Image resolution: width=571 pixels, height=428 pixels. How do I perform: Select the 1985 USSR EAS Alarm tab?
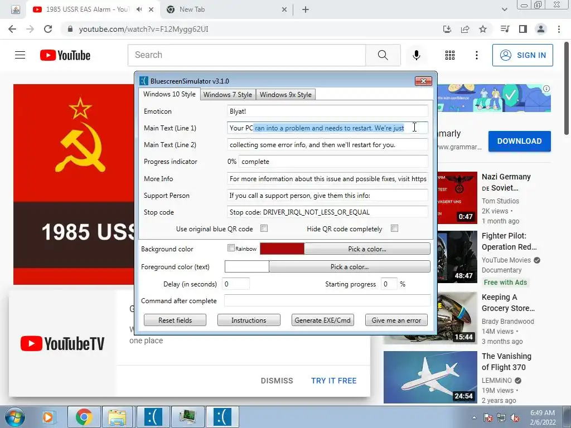88,9
